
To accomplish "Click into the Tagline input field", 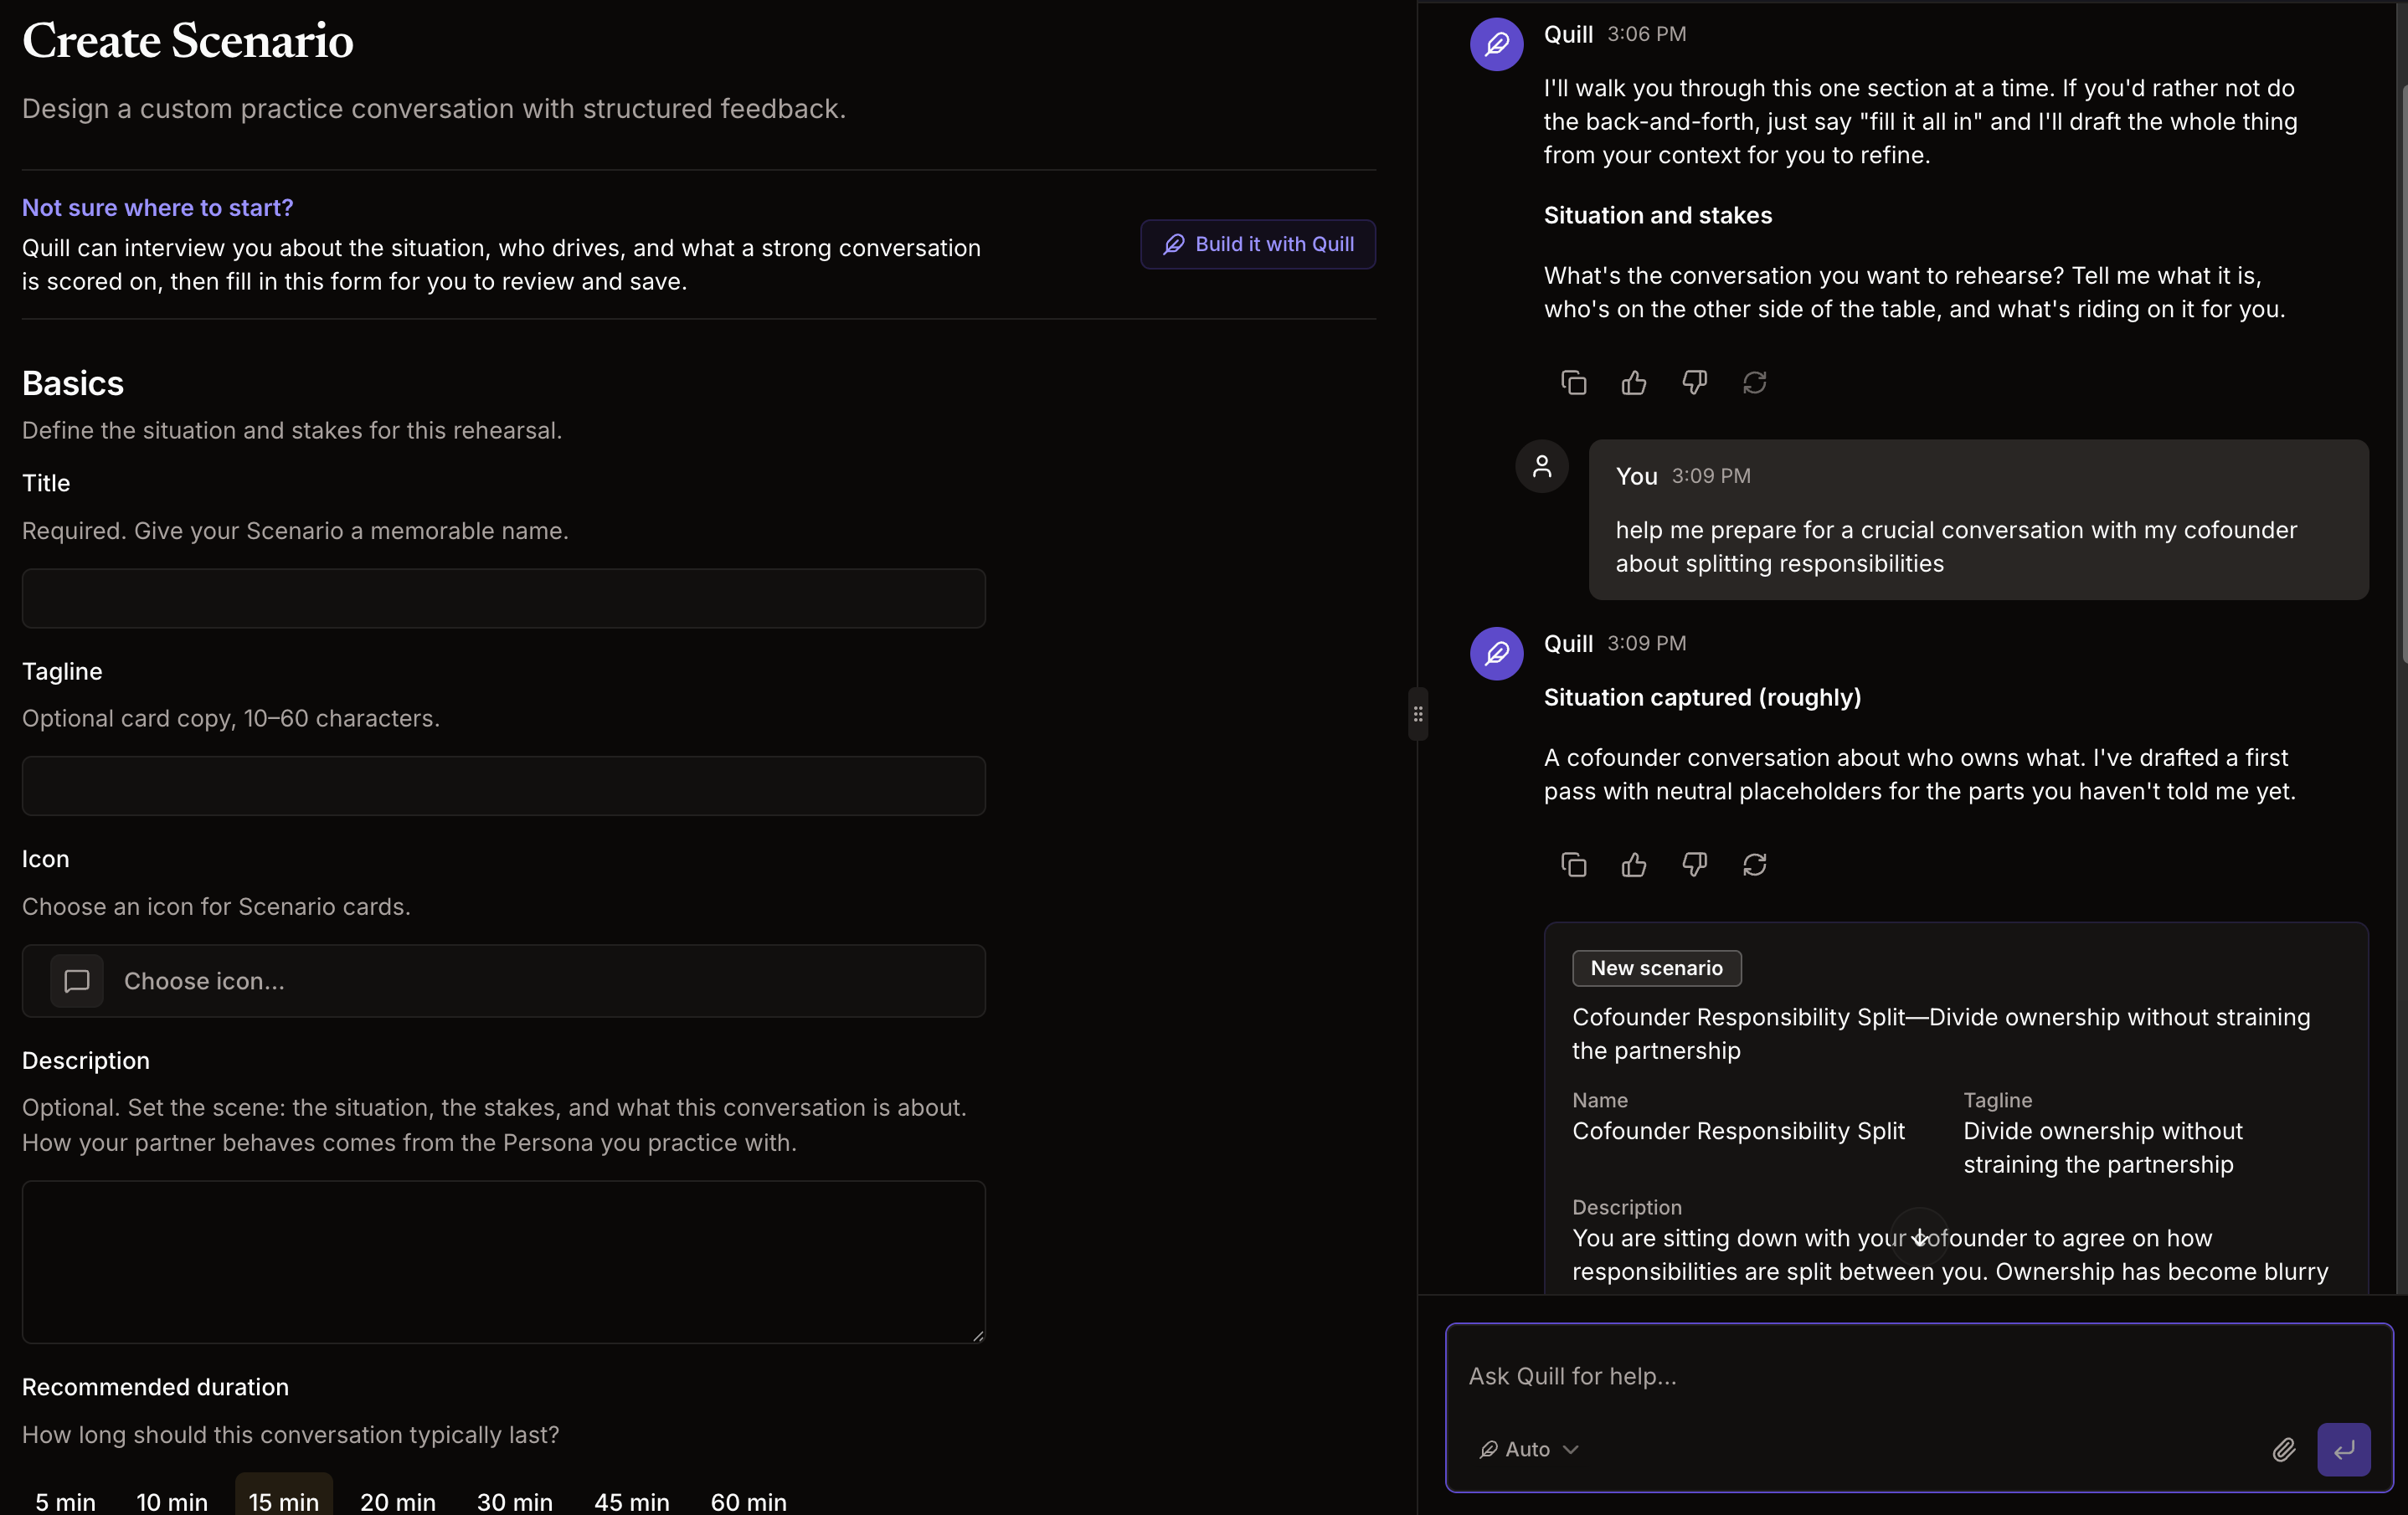I will [504, 786].
